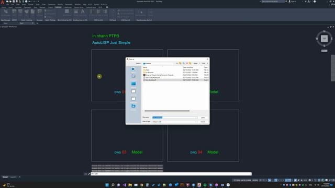Screen dimensions: 335x188
Task: Click the back arrow in save dialog toolbar
Action: click(177, 63)
